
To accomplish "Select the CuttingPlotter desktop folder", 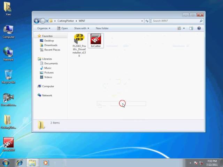I will click(x=8, y=122).
